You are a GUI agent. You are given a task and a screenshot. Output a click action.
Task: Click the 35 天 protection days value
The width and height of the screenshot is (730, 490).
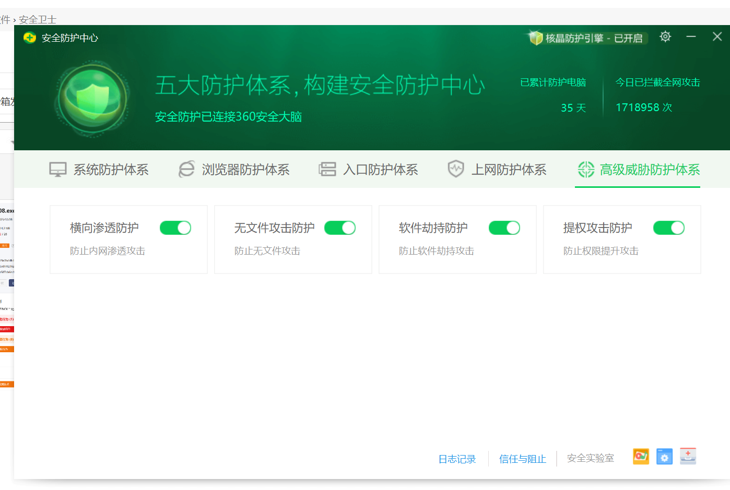tap(573, 108)
